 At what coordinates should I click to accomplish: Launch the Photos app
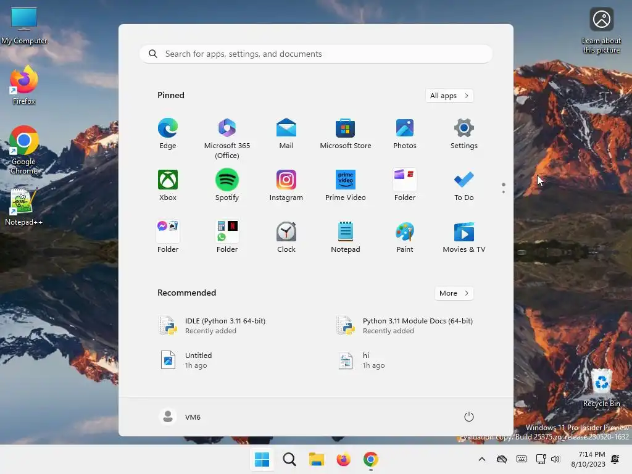(x=405, y=134)
